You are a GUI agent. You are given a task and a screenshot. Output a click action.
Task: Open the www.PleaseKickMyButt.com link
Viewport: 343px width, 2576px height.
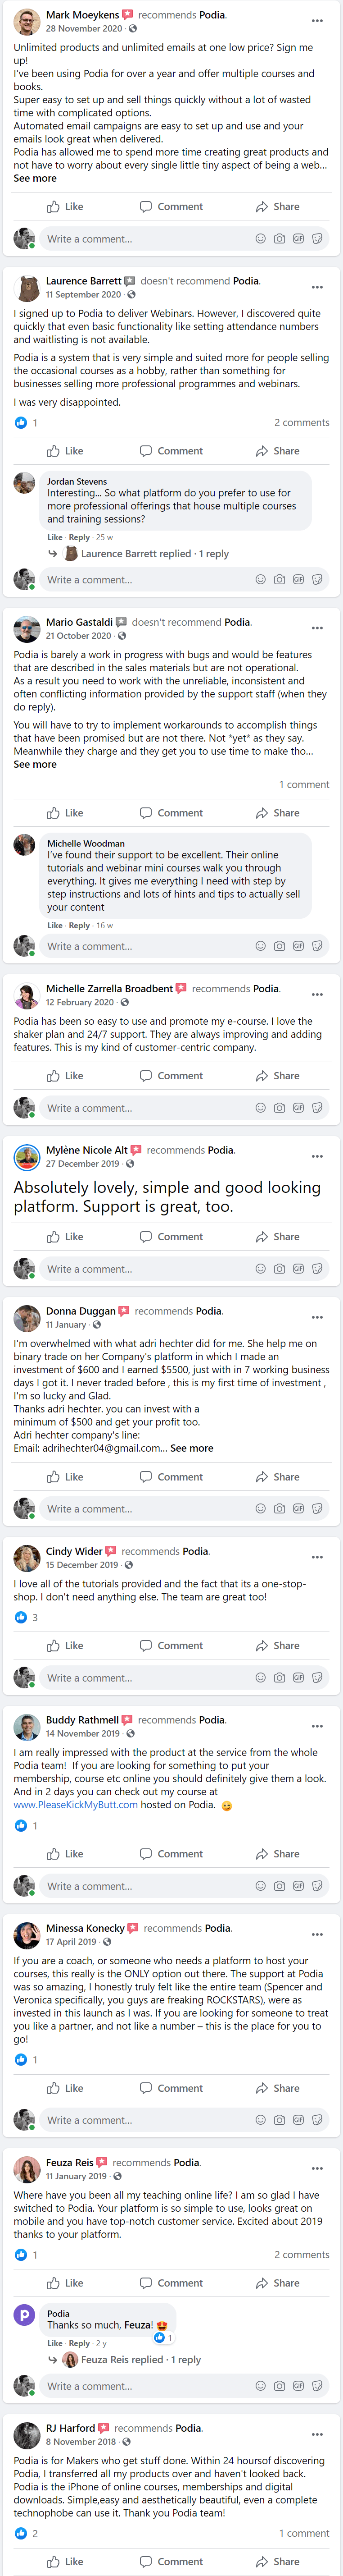(76, 1805)
